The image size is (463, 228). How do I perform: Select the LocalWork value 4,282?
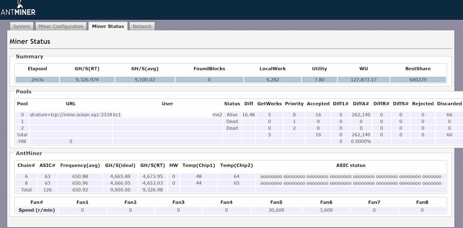click(x=273, y=80)
